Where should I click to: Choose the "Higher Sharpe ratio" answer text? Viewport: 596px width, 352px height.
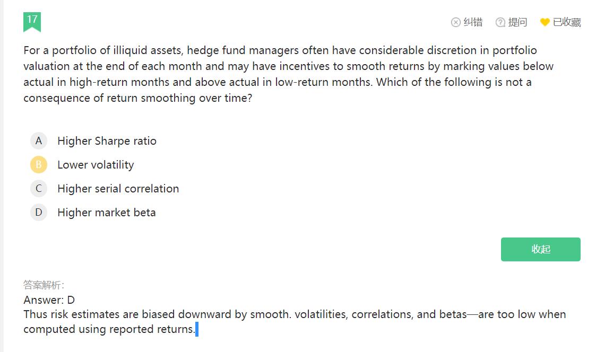pyautogui.click(x=107, y=141)
